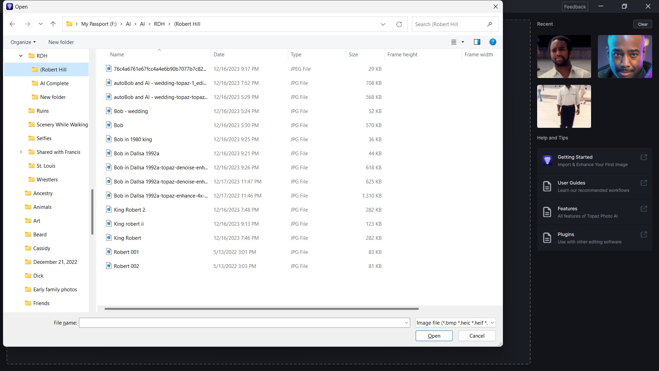Sort files by the Date column
659x371 pixels.
(219, 54)
